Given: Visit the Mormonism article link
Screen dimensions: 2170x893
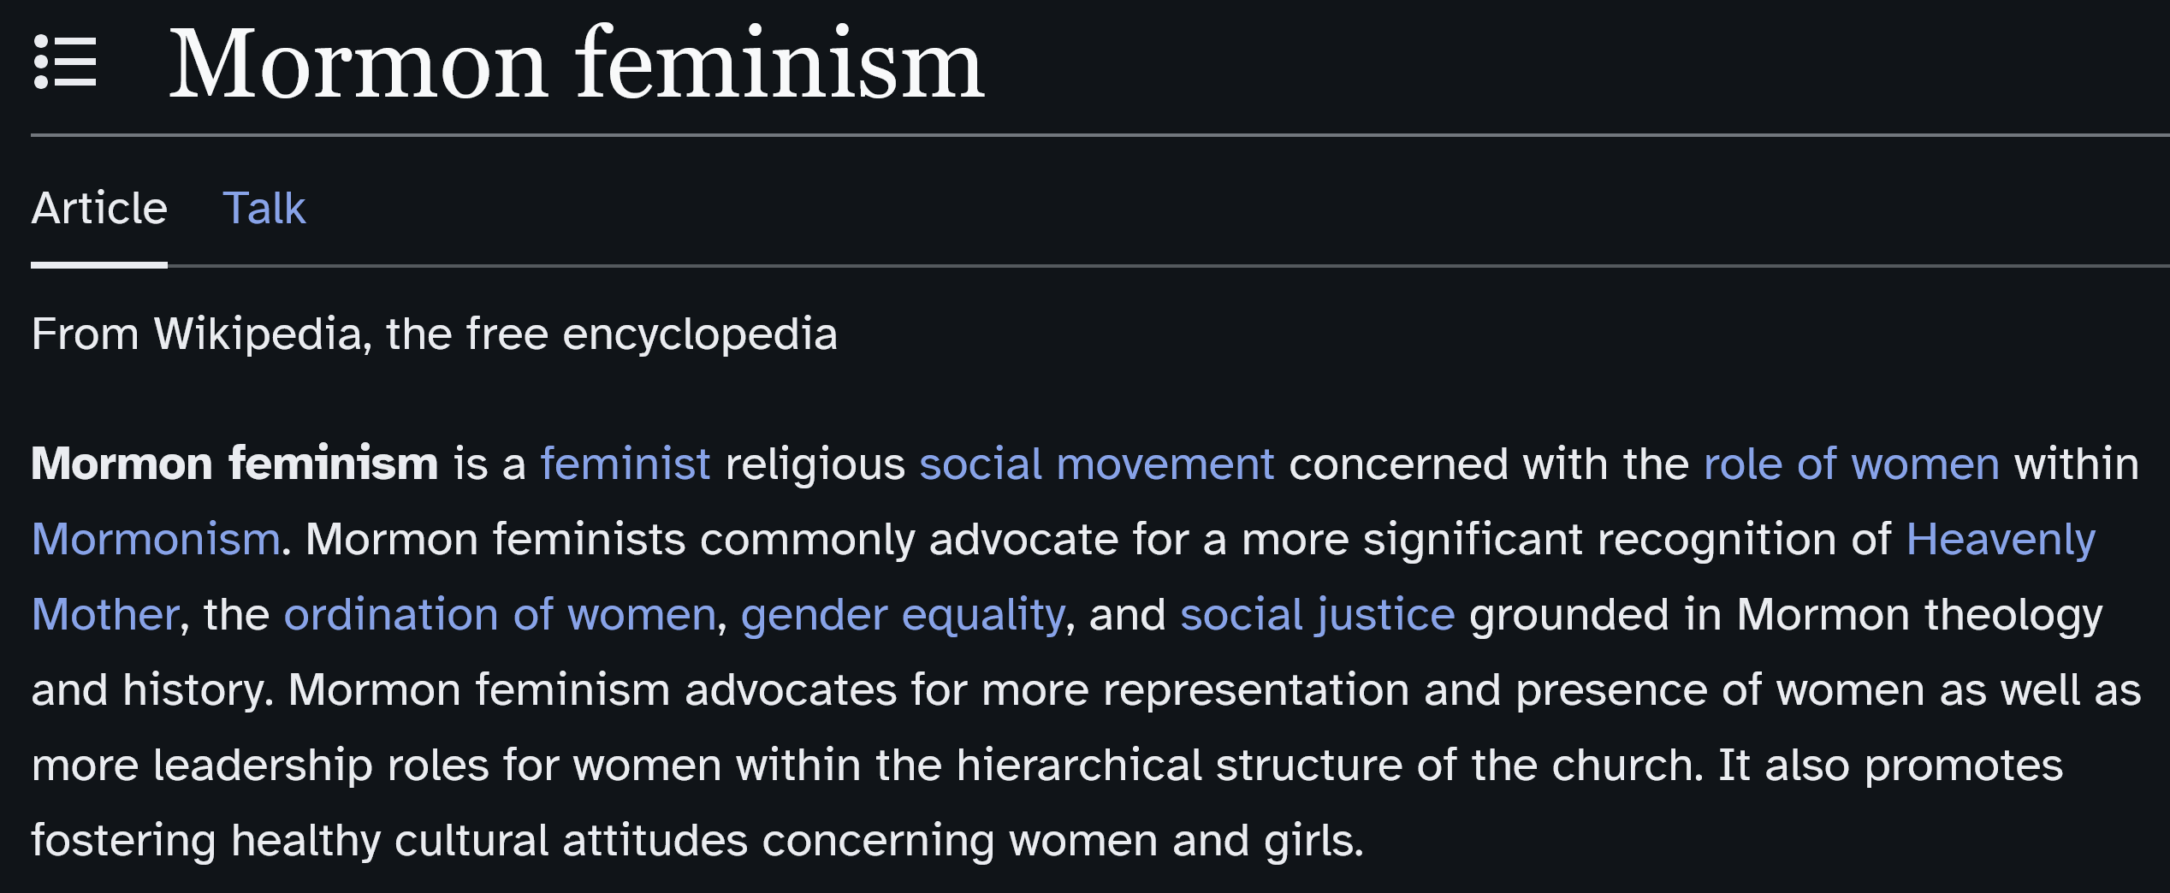Looking at the screenshot, I should (x=156, y=539).
